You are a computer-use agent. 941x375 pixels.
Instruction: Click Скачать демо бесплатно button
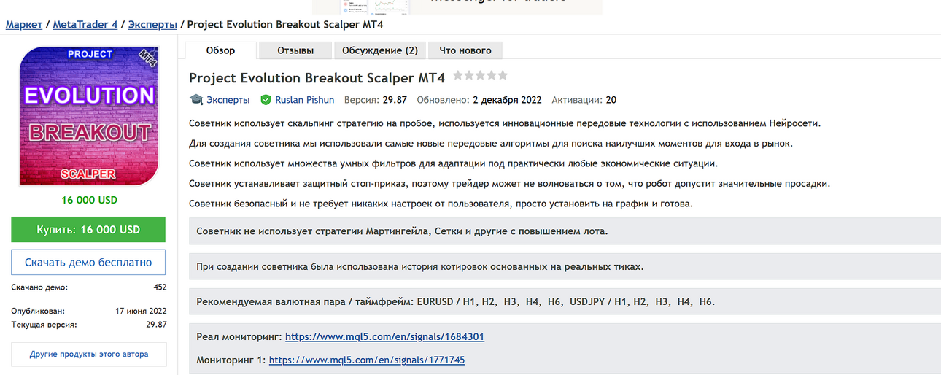tap(88, 262)
